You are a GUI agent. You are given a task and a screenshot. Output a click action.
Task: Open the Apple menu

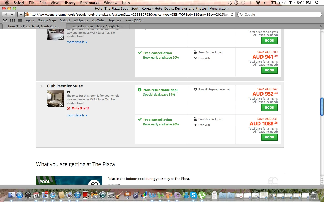point(7,3)
